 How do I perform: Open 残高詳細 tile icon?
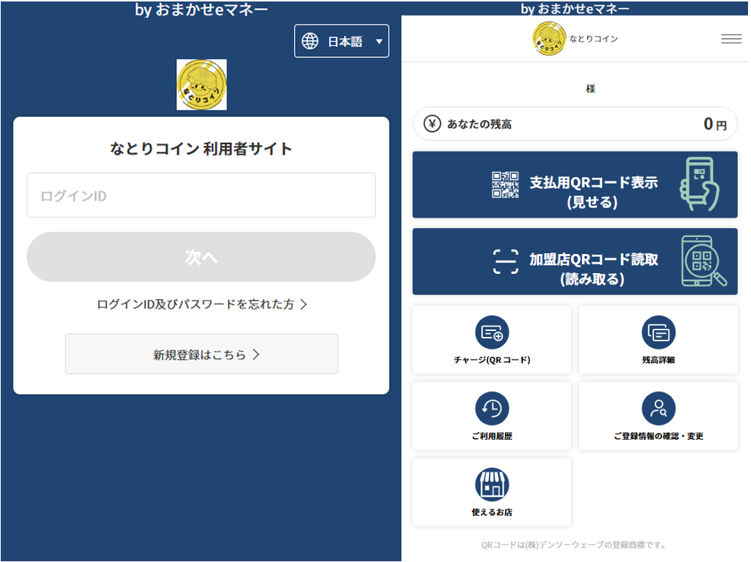pos(658,332)
